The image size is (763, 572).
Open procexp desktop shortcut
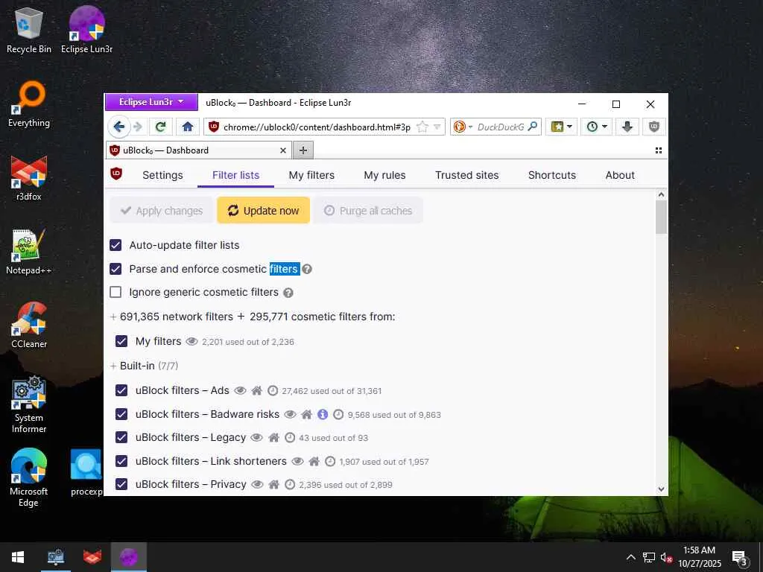tap(86, 473)
